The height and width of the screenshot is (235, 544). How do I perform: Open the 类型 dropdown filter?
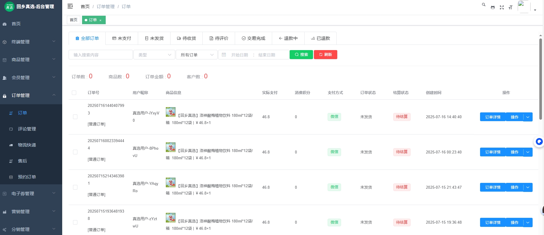tap(154, 55)
